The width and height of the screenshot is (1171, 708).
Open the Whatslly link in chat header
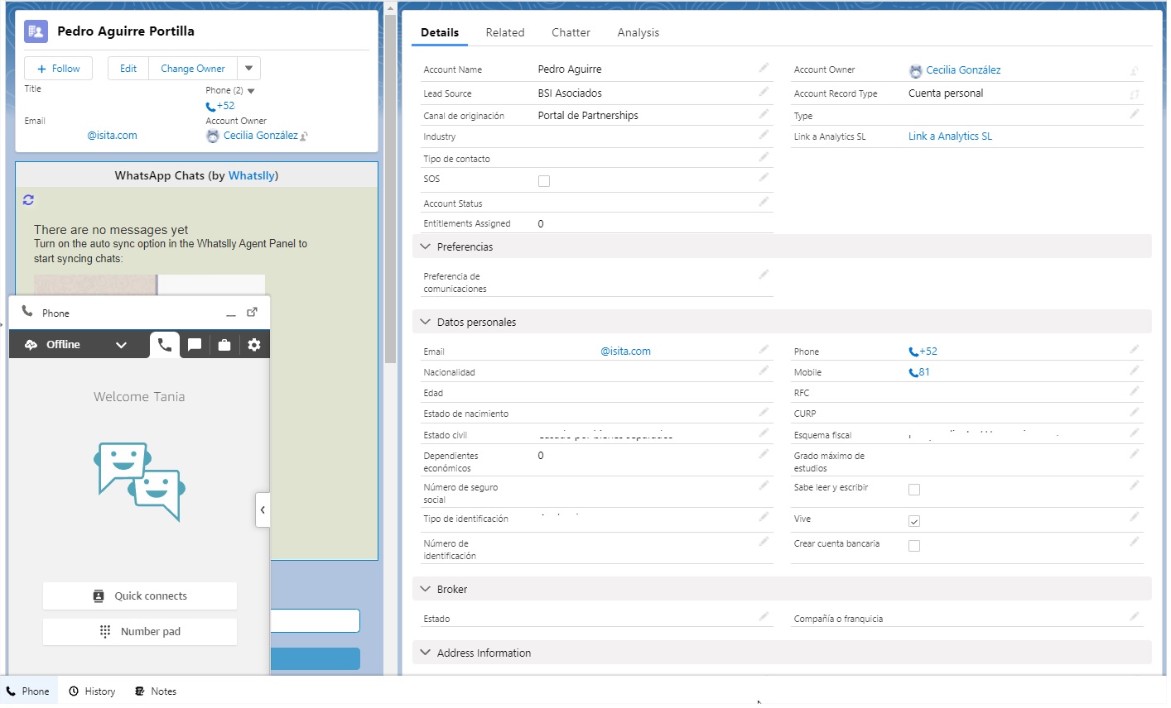click(252, 175)
